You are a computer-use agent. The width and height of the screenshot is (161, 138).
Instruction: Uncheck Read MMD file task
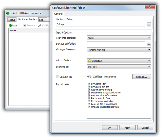[89, 84]
